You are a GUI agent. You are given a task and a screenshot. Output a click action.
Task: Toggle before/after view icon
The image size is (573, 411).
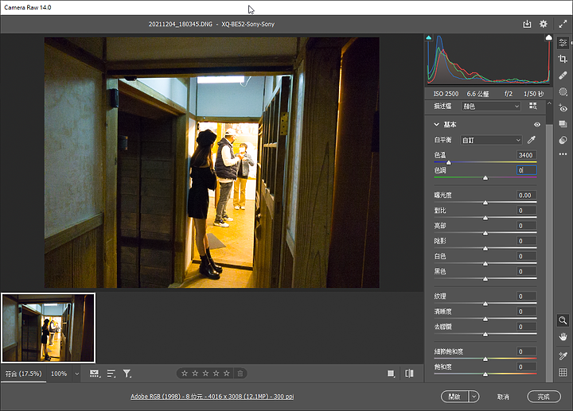(409, 374)
